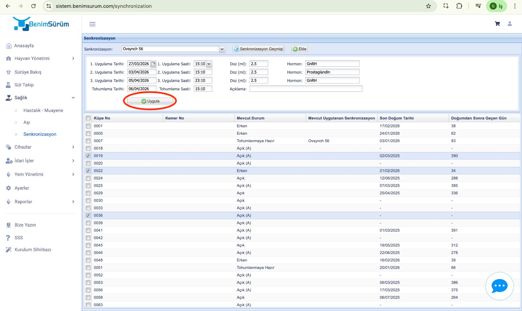
Task: Click the user profile icon
Action: (510, 24)
